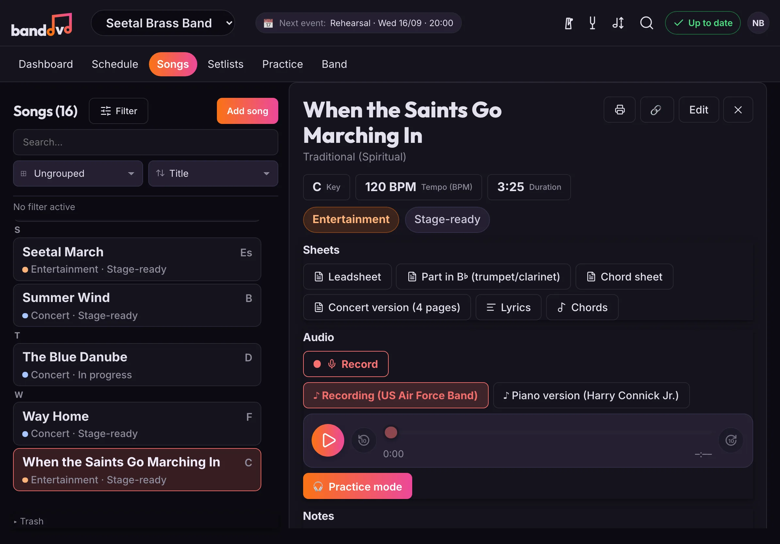
Task: Print song with printer icon
Action: pos(619,110)
